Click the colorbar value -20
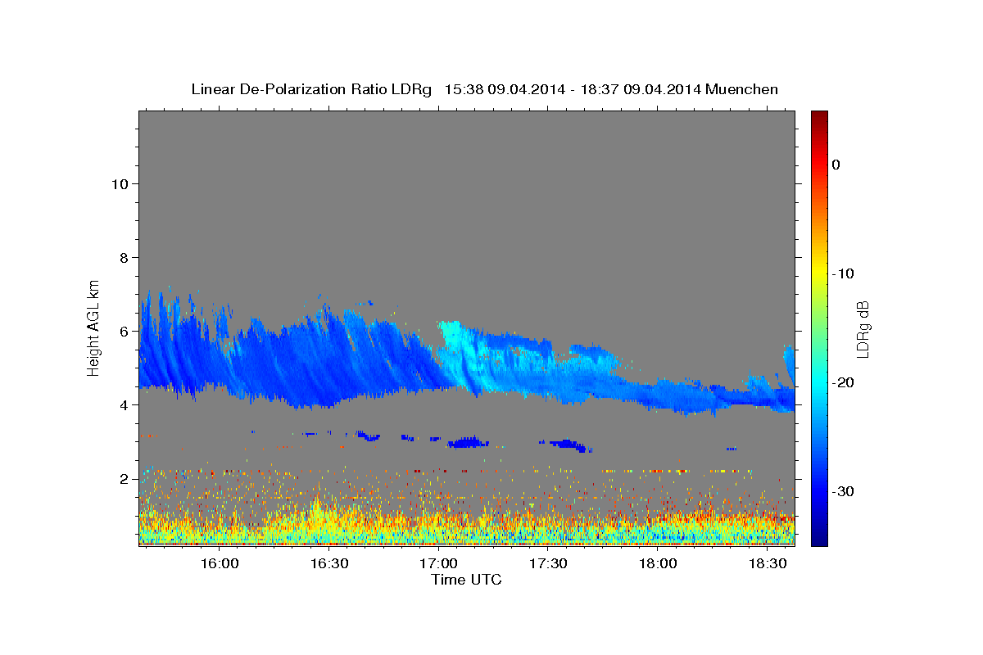983x655 pixels. point(842,382)
